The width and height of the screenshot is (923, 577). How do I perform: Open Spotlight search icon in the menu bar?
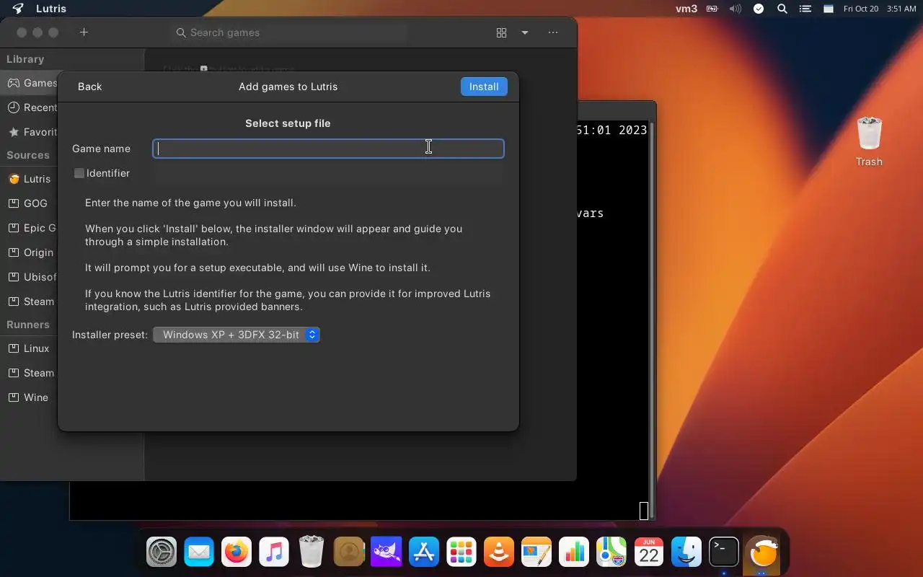[x=782, y=9]
